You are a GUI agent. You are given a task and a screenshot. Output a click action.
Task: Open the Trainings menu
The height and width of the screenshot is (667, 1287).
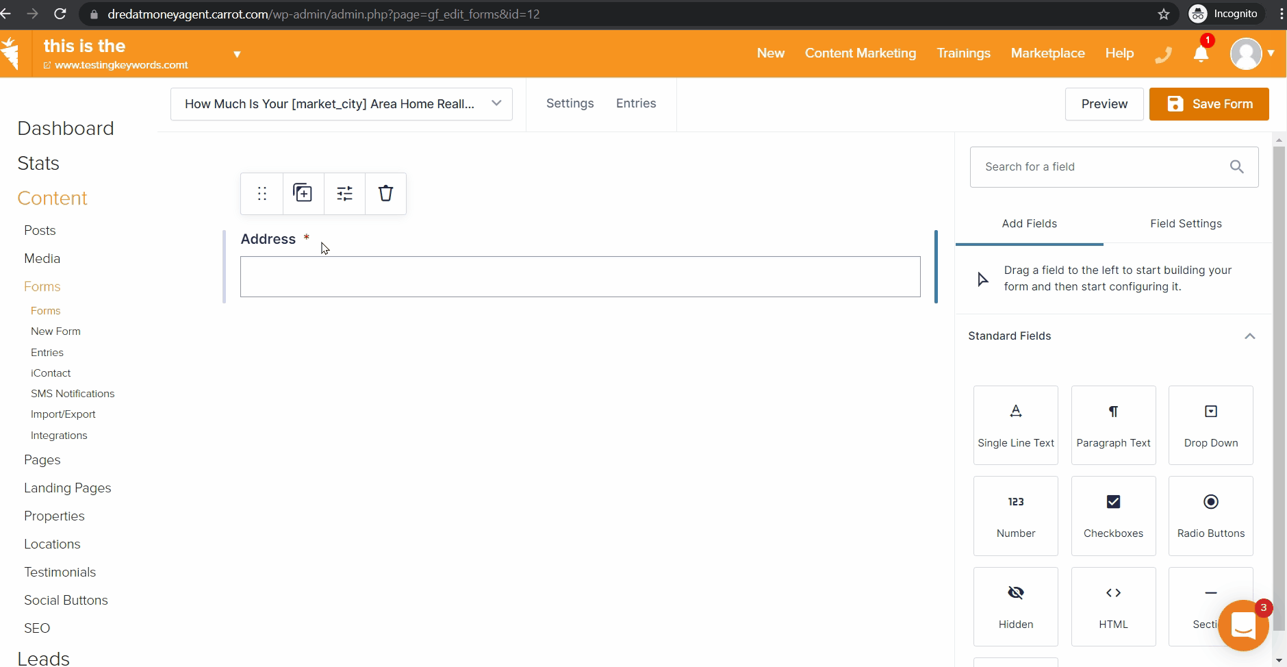963,53
